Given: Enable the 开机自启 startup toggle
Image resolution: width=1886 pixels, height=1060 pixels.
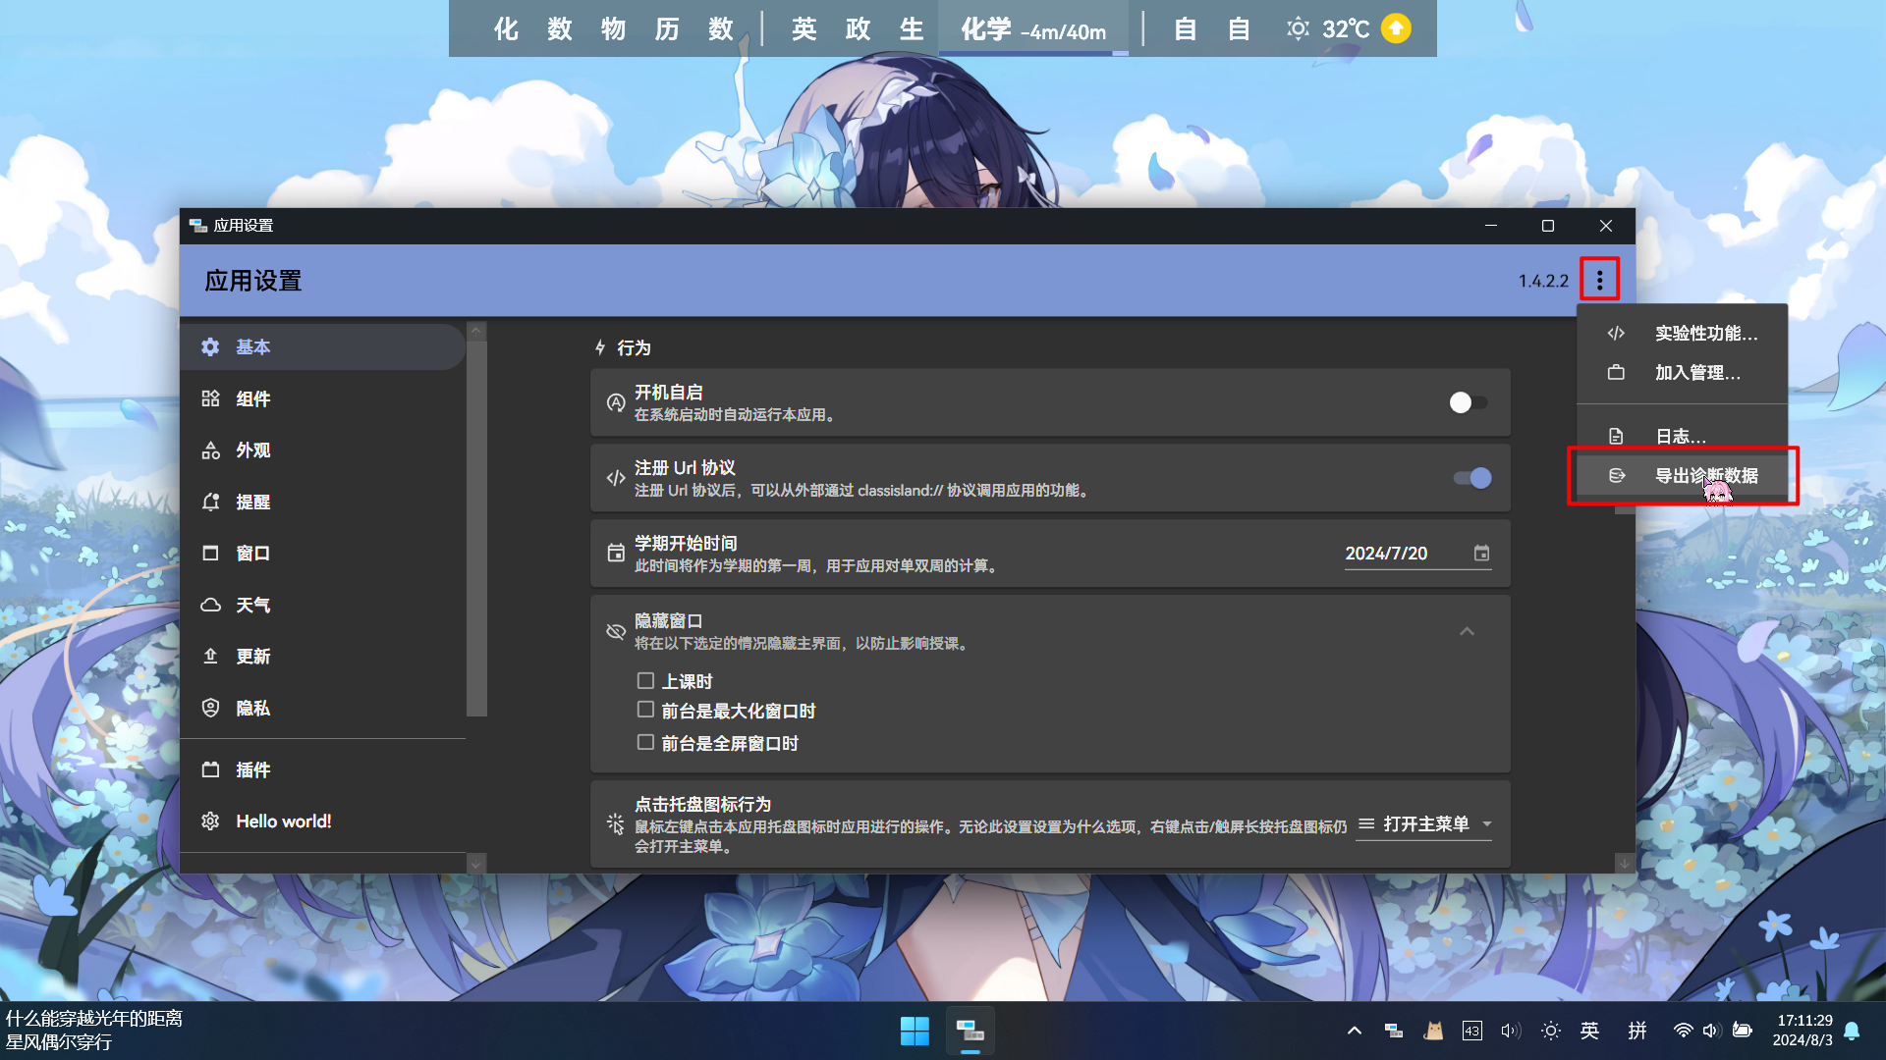Looking at the screenshot, I should pos(1468,402).
